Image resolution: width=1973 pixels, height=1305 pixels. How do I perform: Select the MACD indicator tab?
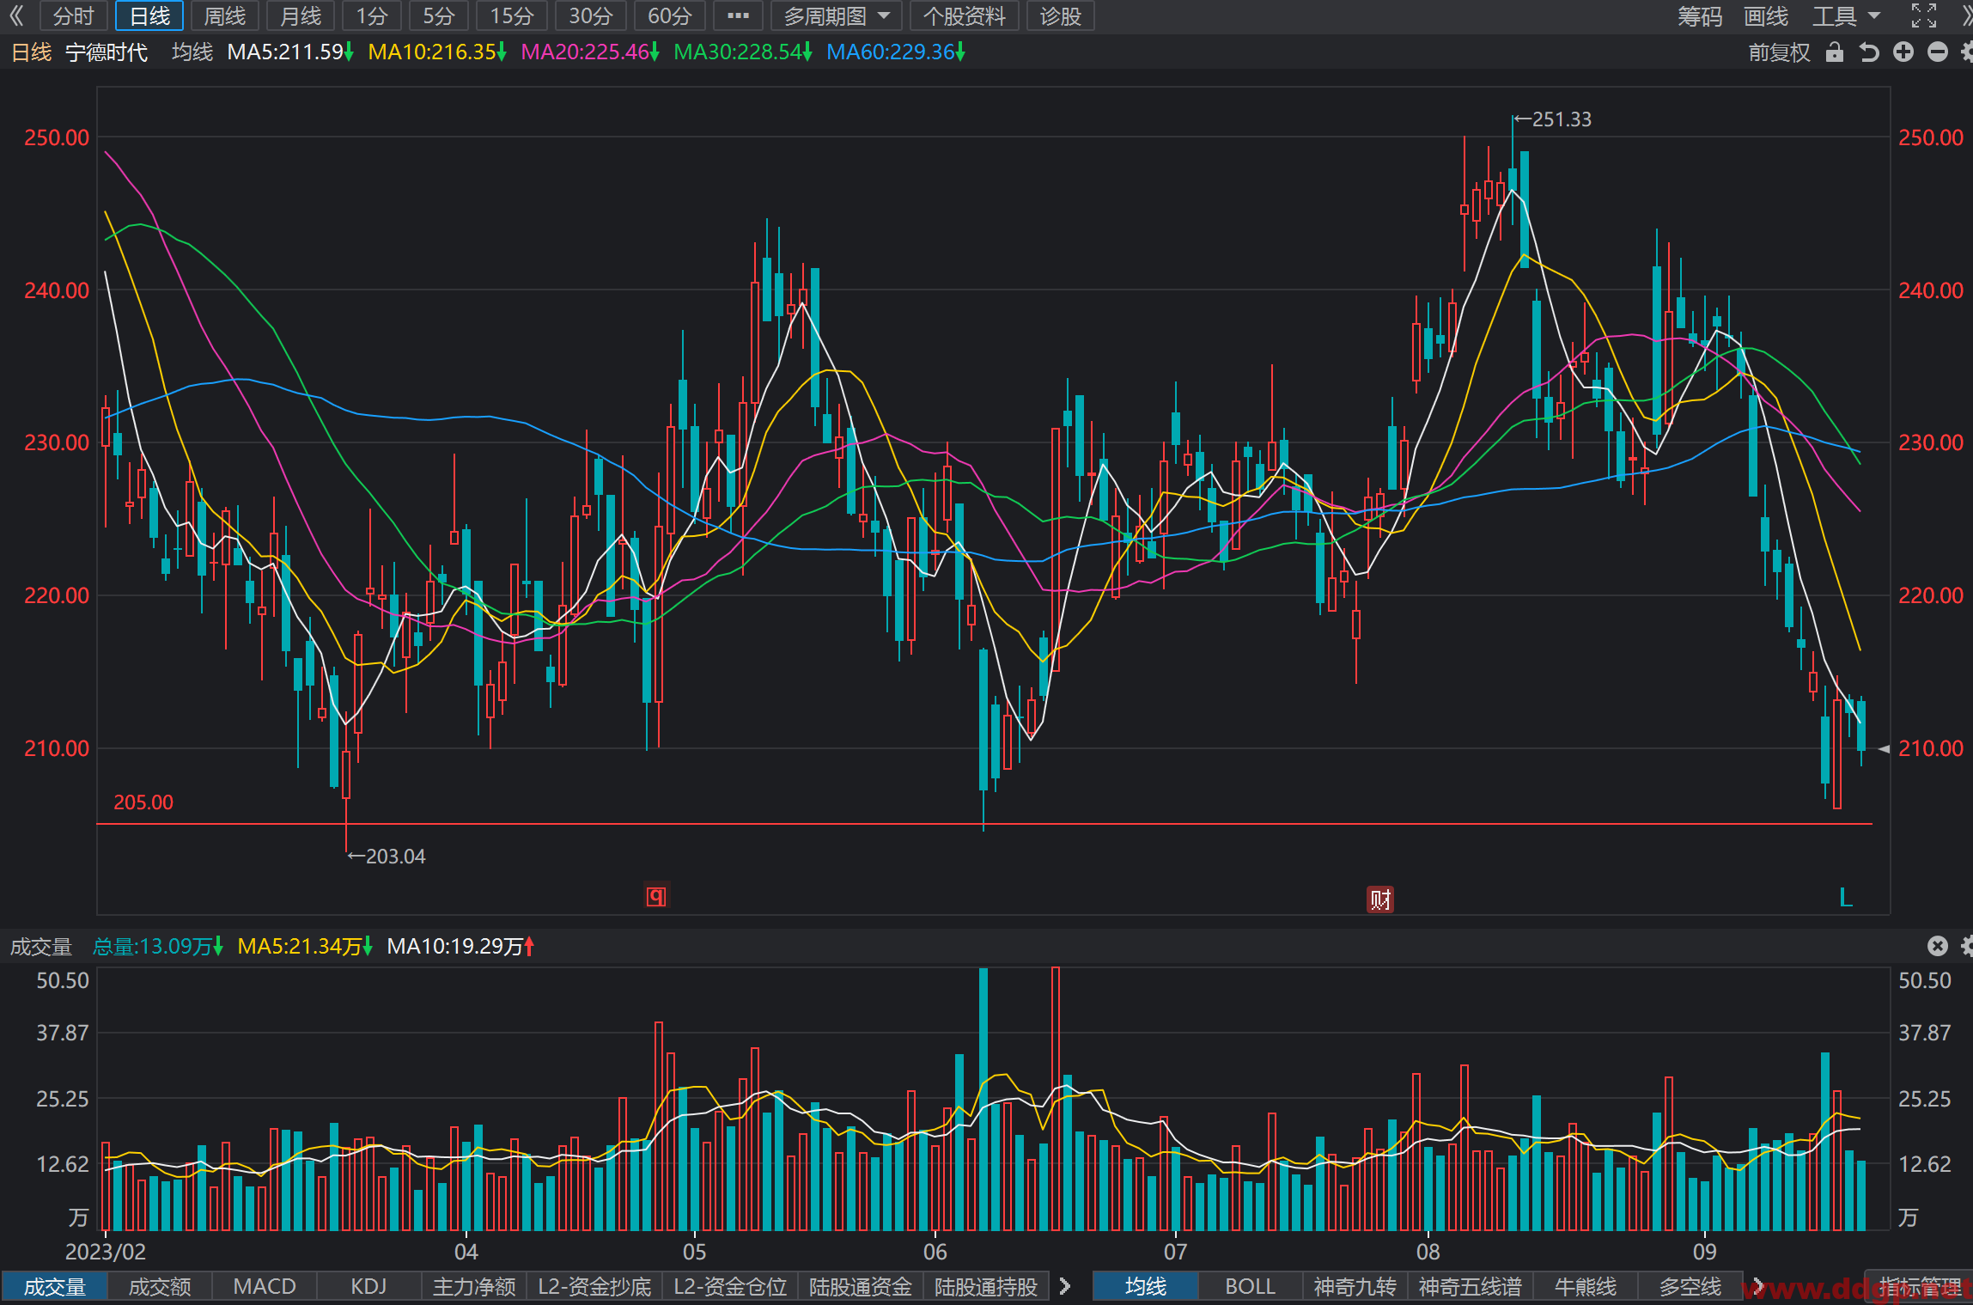pyautogui.click(x=265, y=1286)
